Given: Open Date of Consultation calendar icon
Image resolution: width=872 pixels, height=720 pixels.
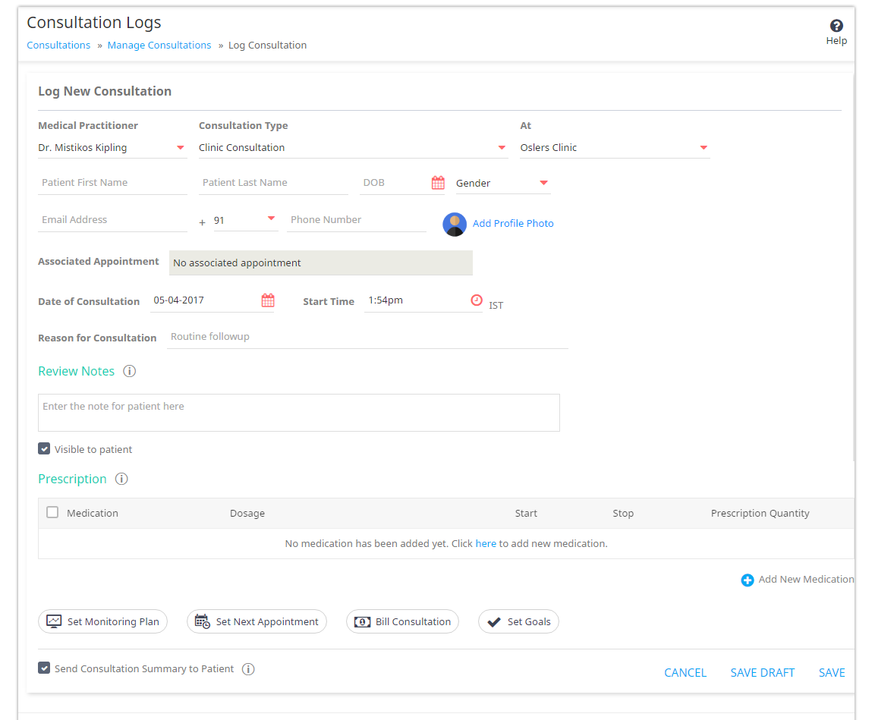Looking at the screenshot, I should [x=268, y=300].
